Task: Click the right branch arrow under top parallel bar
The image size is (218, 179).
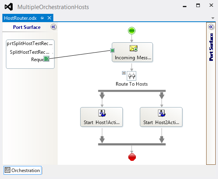Action: pyautogui.click(x=162, y=96)
